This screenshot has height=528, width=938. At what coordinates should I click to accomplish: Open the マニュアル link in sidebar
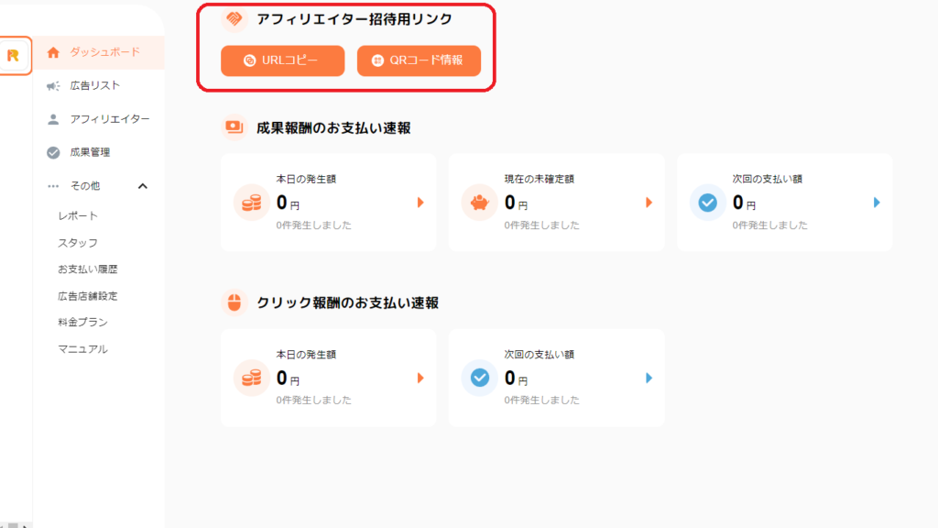82,349
